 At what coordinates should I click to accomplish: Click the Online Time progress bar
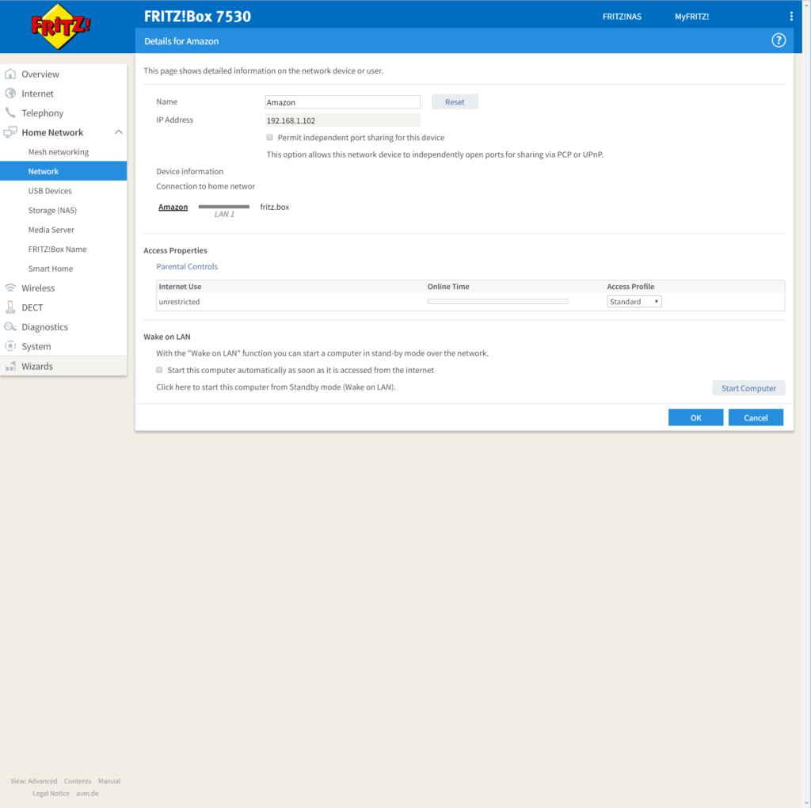497,302
